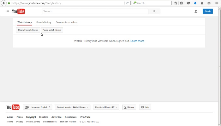The image size is (221, 126).
Task: Open the bookmarks list icon in toolbar
Action: [182, 3]
